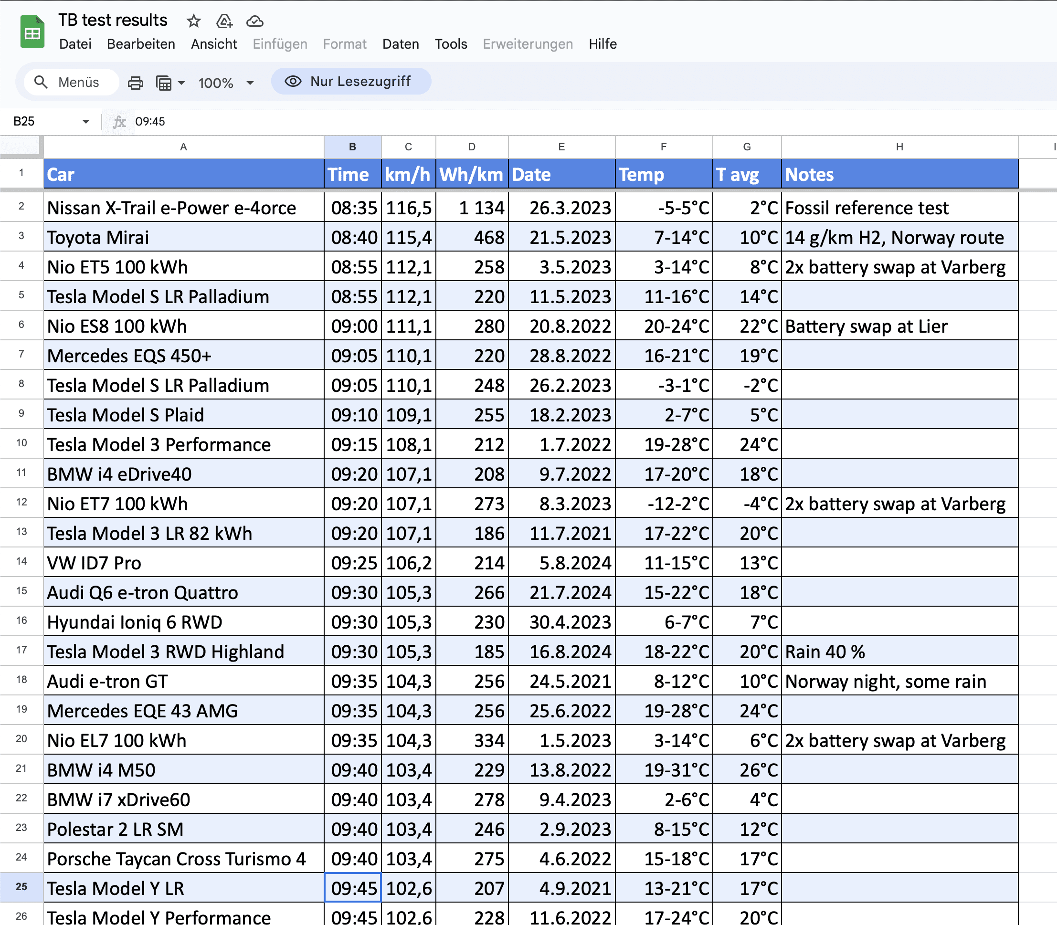Select the Hyundai Ioniq 6 RWD cell

click(184, 621)
